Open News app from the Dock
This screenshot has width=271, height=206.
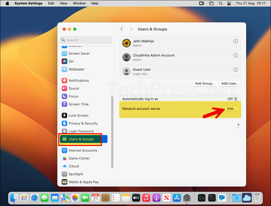pyautogui.click(x=166, y=198)
